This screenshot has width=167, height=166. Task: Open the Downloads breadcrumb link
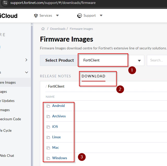(58, 29)
